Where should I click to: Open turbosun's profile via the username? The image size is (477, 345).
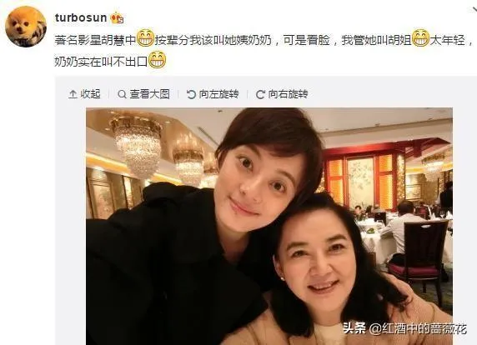[81, 17]
